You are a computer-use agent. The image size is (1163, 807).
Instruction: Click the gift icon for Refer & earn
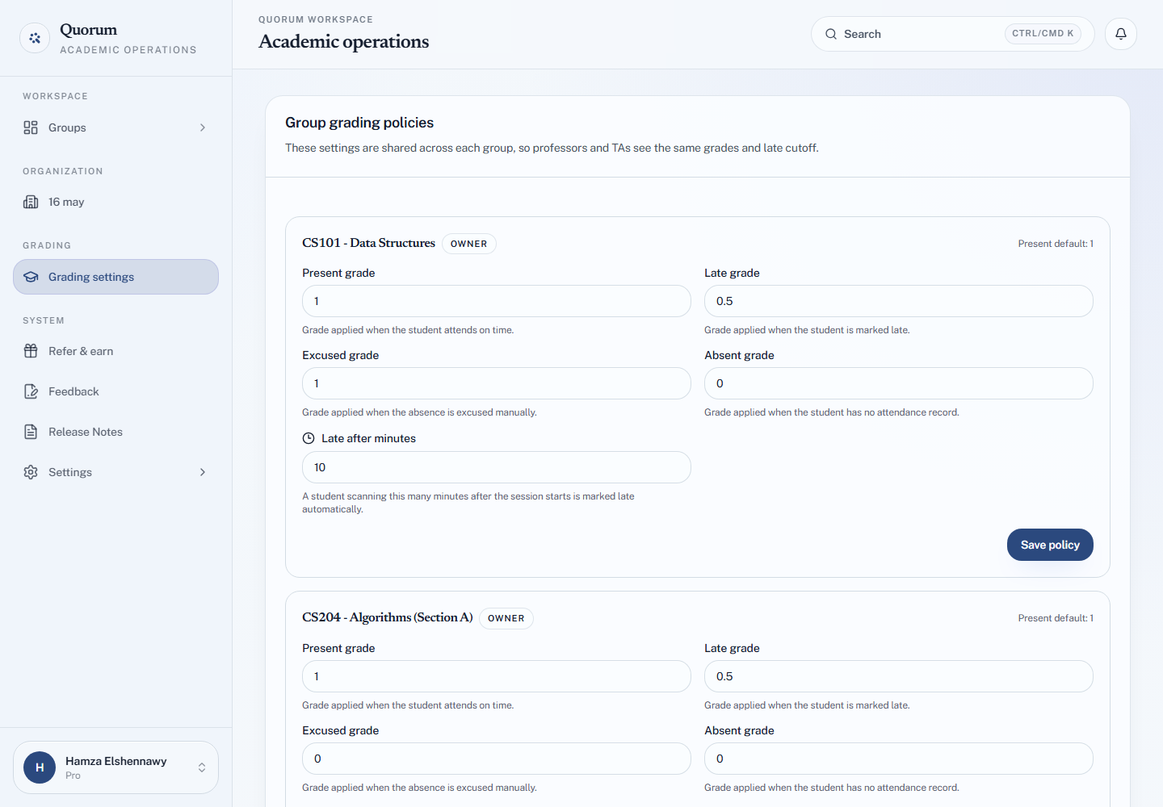(31, 351)
